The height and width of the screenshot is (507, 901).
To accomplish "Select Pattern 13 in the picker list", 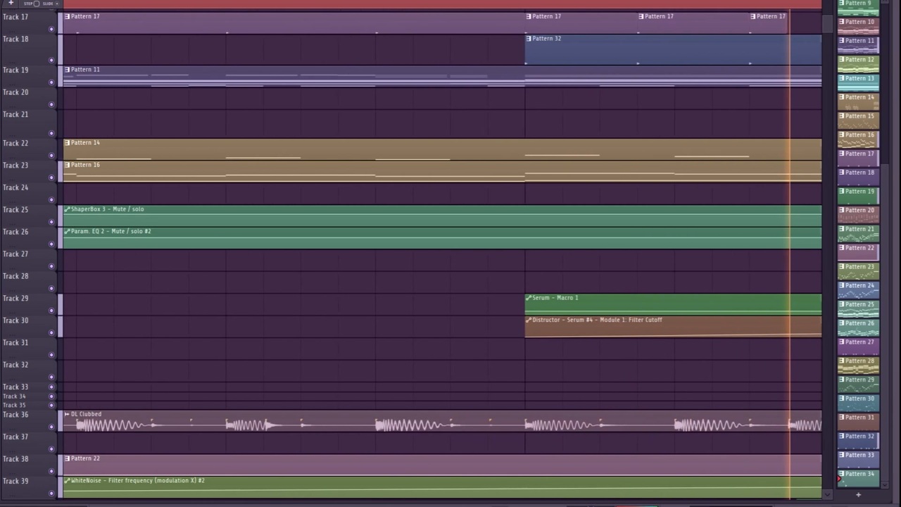I will pos(858,82).
